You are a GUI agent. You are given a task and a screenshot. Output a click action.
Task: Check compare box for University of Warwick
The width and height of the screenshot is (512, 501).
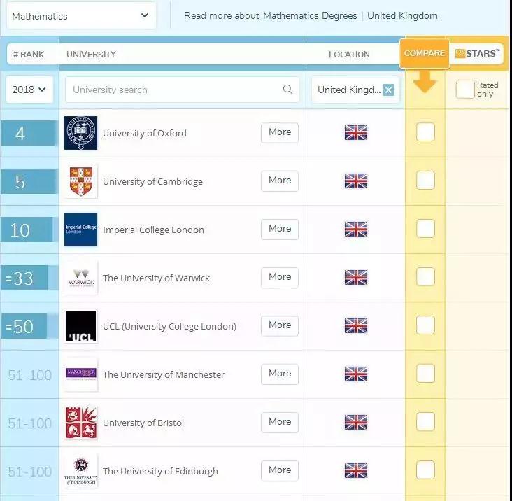(x=425, y=277)
